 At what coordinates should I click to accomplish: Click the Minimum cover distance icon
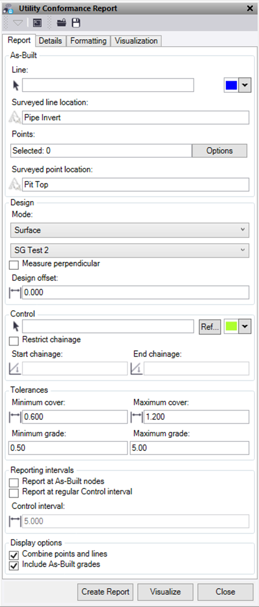click(15, 417)
